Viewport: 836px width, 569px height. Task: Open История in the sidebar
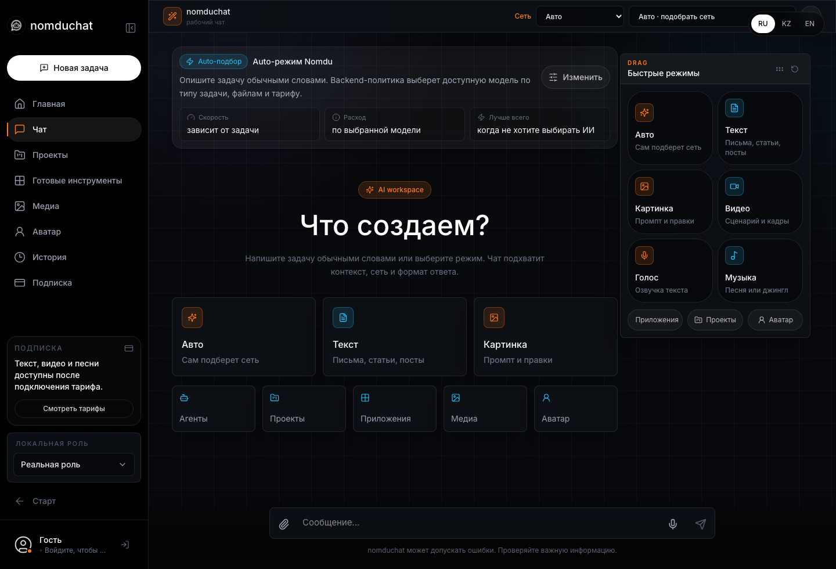click(74, 257)
